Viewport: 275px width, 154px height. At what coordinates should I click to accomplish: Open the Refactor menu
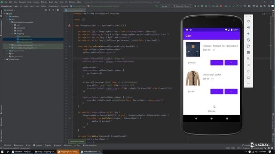point(44,2)
